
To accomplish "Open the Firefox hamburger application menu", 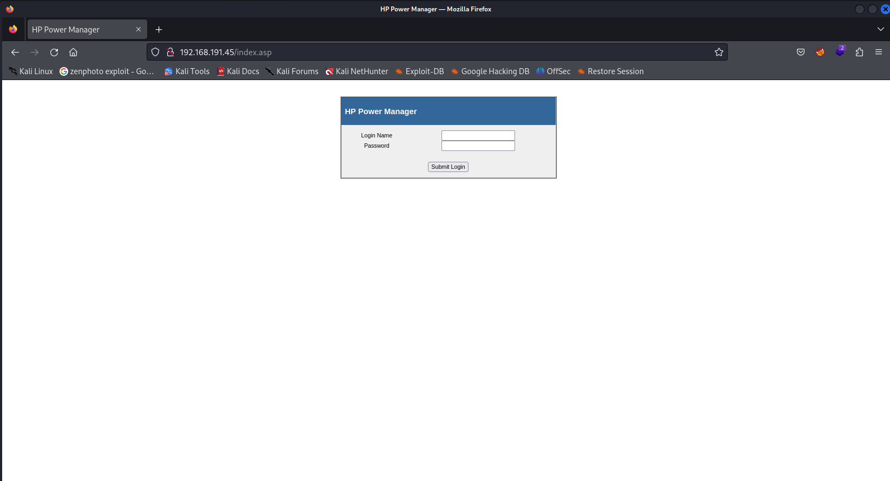I will [x=879, y=52].
